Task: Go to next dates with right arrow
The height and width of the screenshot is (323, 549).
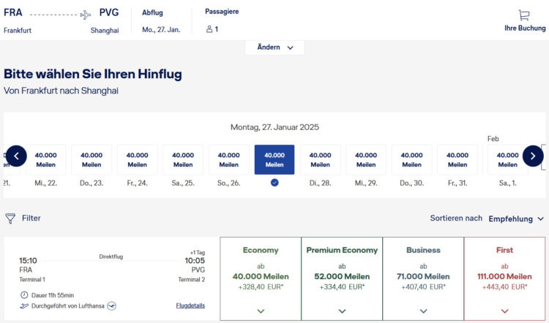Action: (533, 156)
